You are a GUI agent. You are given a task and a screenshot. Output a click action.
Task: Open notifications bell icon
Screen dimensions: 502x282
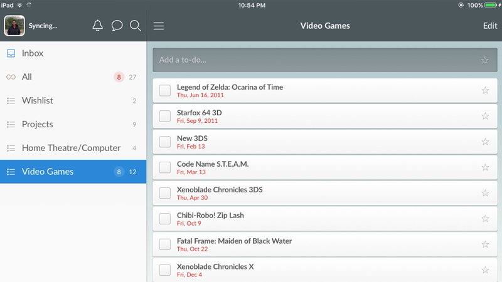click(x=98, y=26)
